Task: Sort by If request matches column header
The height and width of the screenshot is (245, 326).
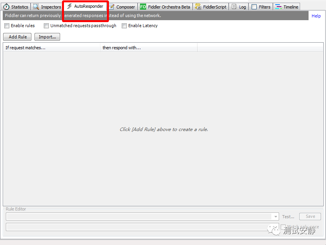Action: [x=52, y=48]
